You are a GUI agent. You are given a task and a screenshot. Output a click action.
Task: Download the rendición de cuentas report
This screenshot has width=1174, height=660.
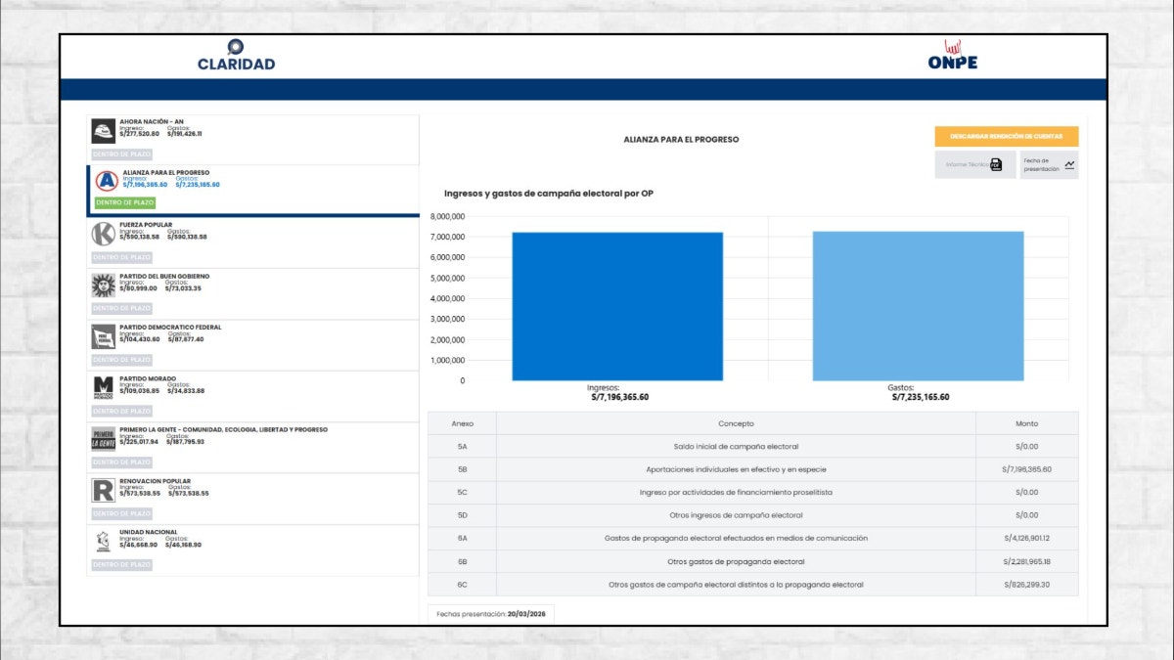click(1007, 136)
